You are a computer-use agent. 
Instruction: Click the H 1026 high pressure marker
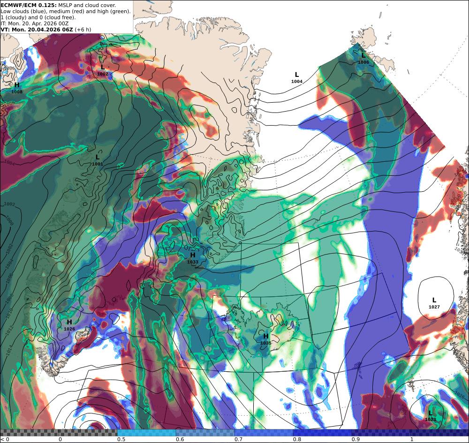tap(69, 325)
